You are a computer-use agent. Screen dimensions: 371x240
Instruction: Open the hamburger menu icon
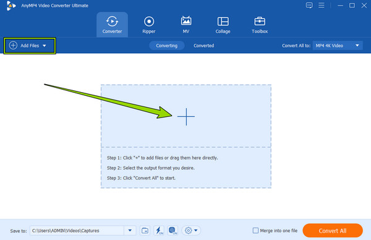pyautogui.click(x=322, y=5)
